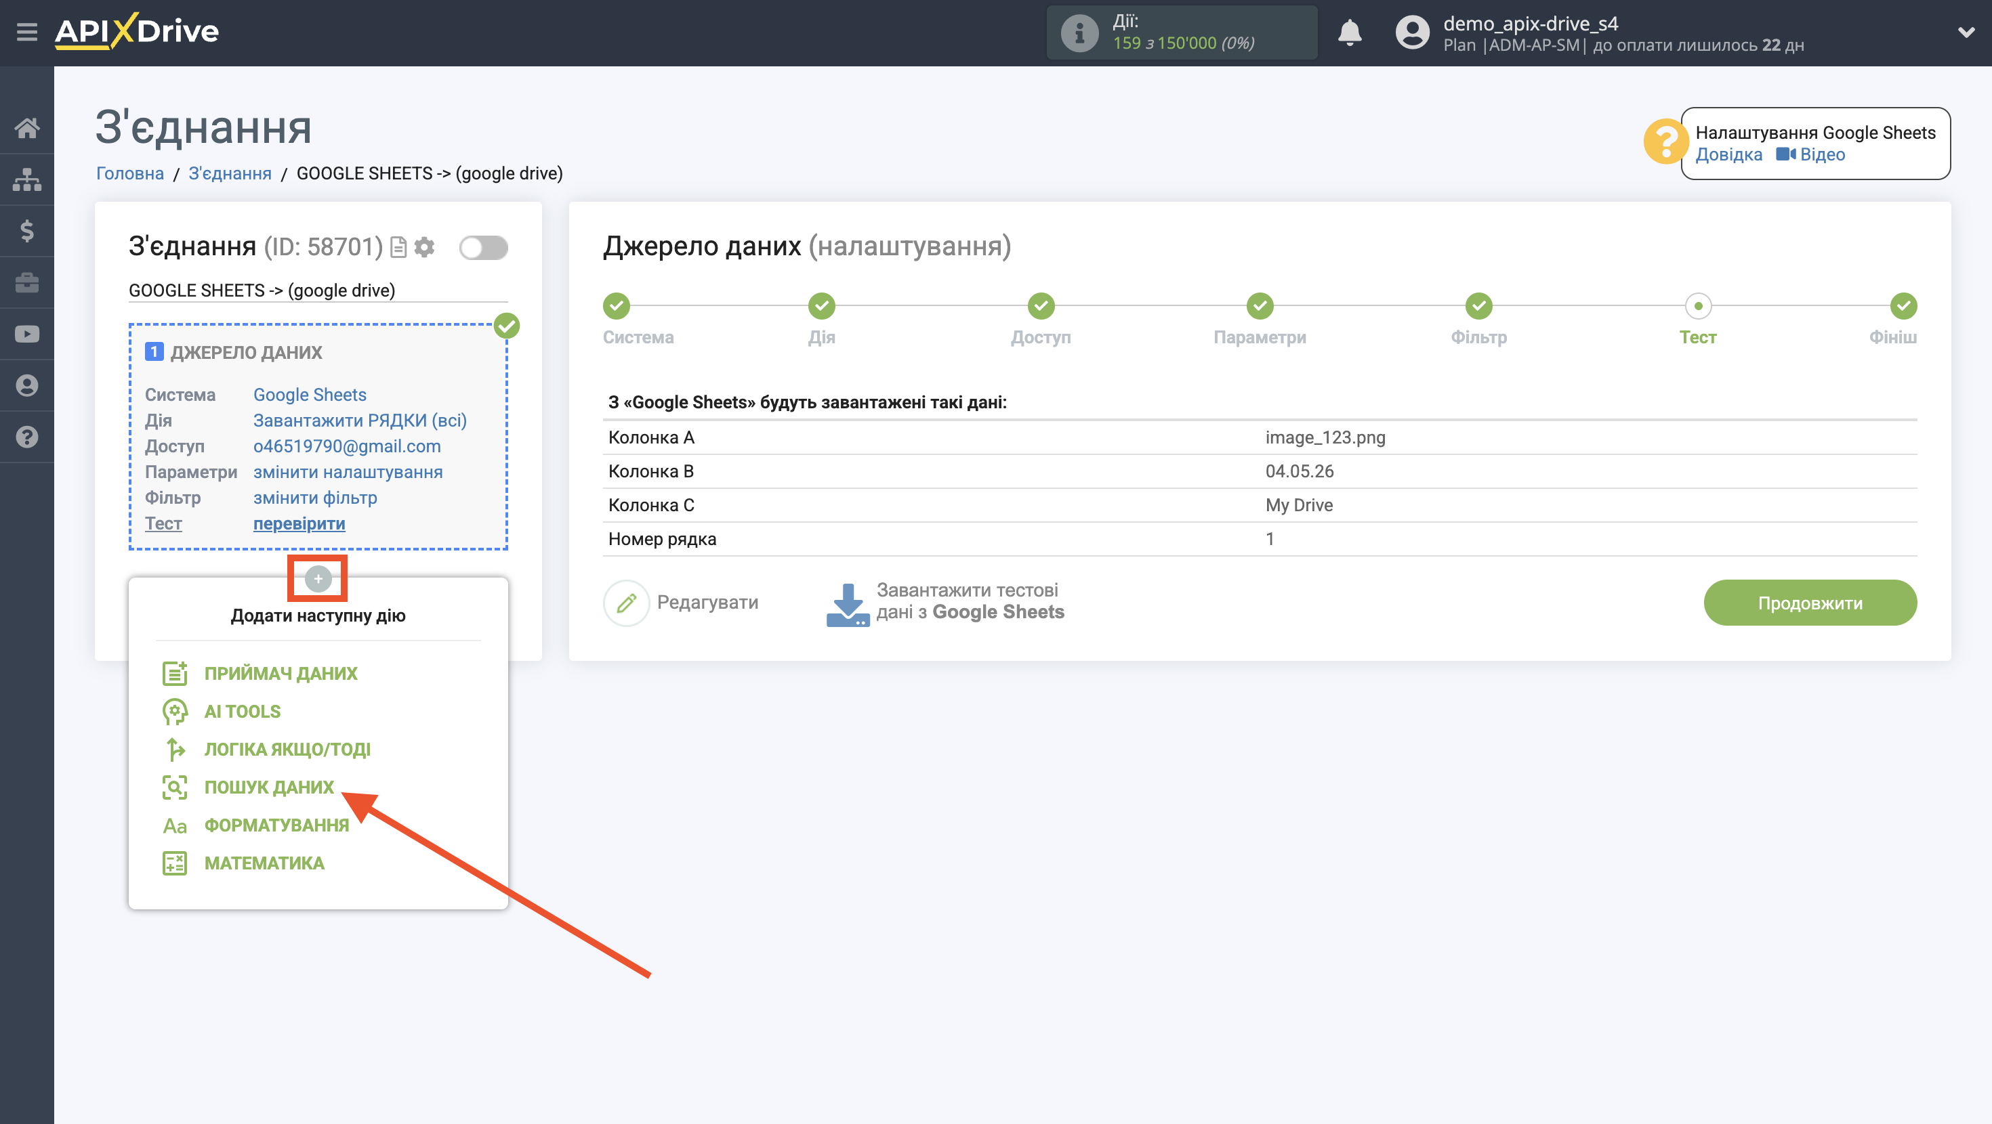The image size is (1992, 1124).
Task: Click the o46519790@gmail.com access link
Action: [x=347, y=446]
